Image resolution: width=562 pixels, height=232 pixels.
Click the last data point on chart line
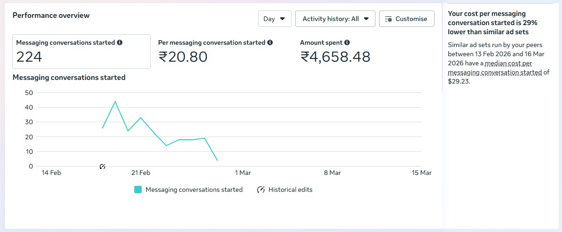coord(217,160)
